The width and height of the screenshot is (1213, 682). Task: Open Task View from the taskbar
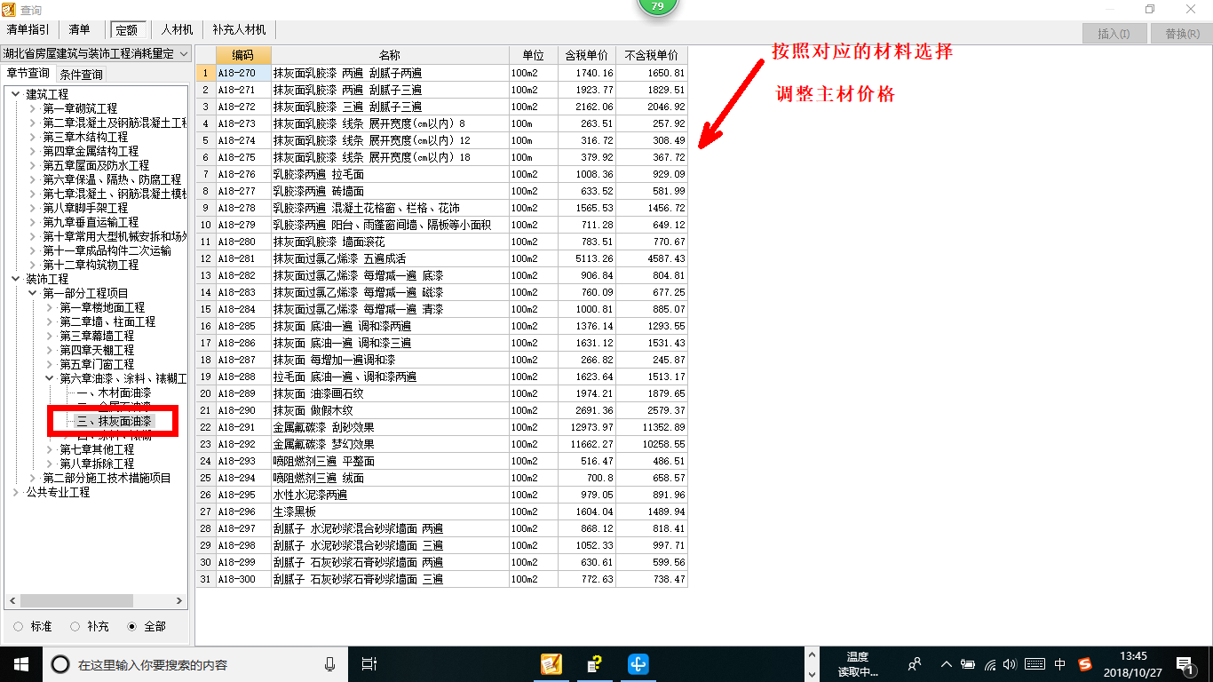370,664
